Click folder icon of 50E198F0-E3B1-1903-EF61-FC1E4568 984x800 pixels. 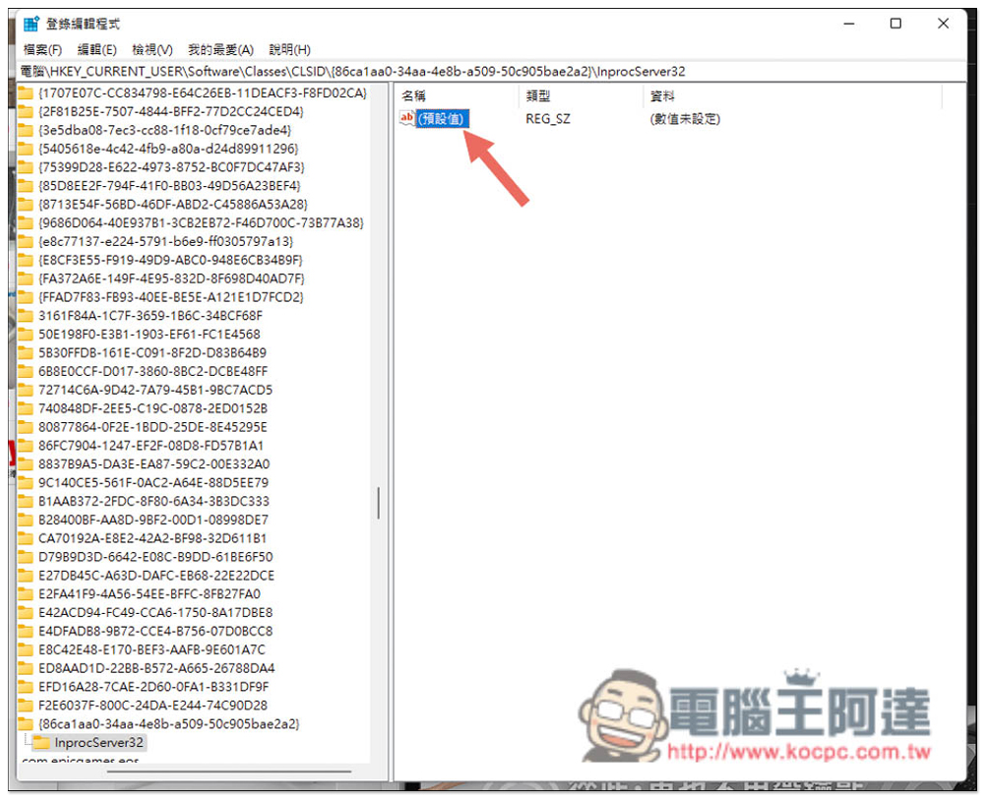coord(26,334)
